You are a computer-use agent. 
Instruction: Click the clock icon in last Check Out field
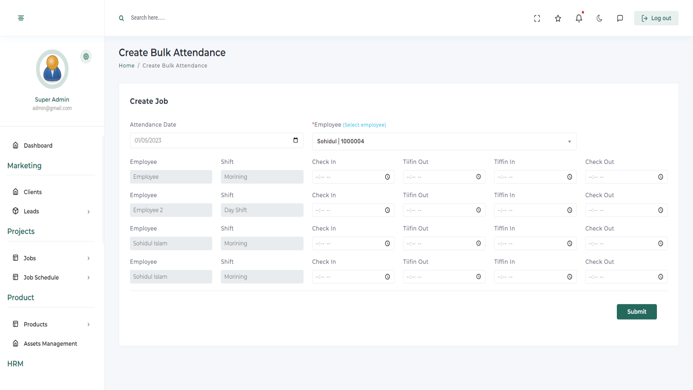pyautogui.click(x=661, y=277)
